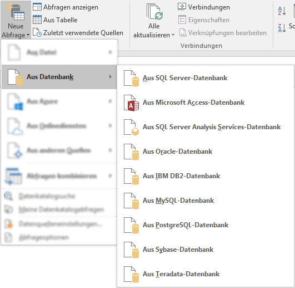Click the SQL Server-Datenbank icon
Image resolution: width=295 pixels, height=288 pixels.
(x=131, y=79)
